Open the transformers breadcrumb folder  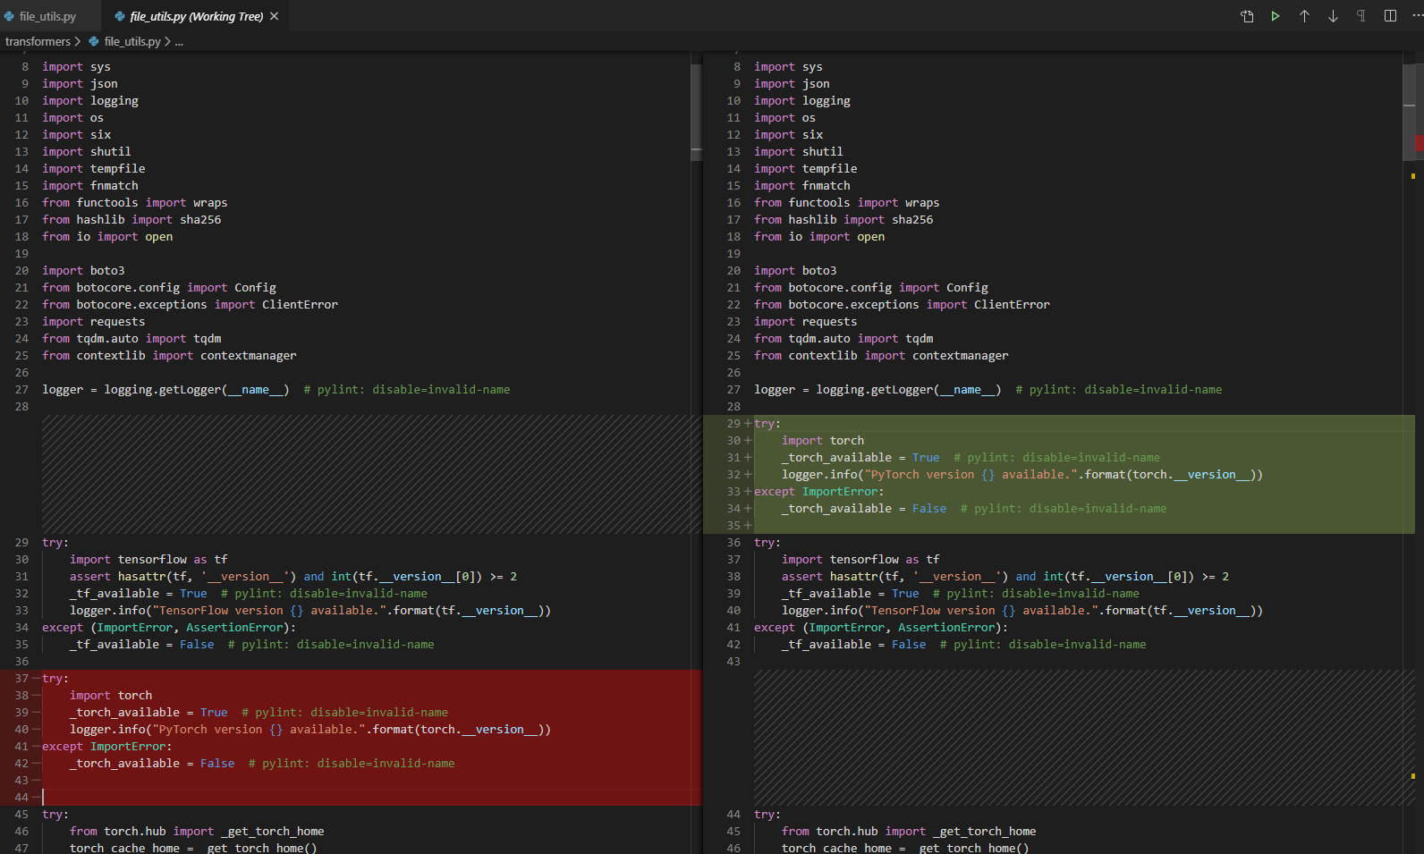(x=38, y=41)
